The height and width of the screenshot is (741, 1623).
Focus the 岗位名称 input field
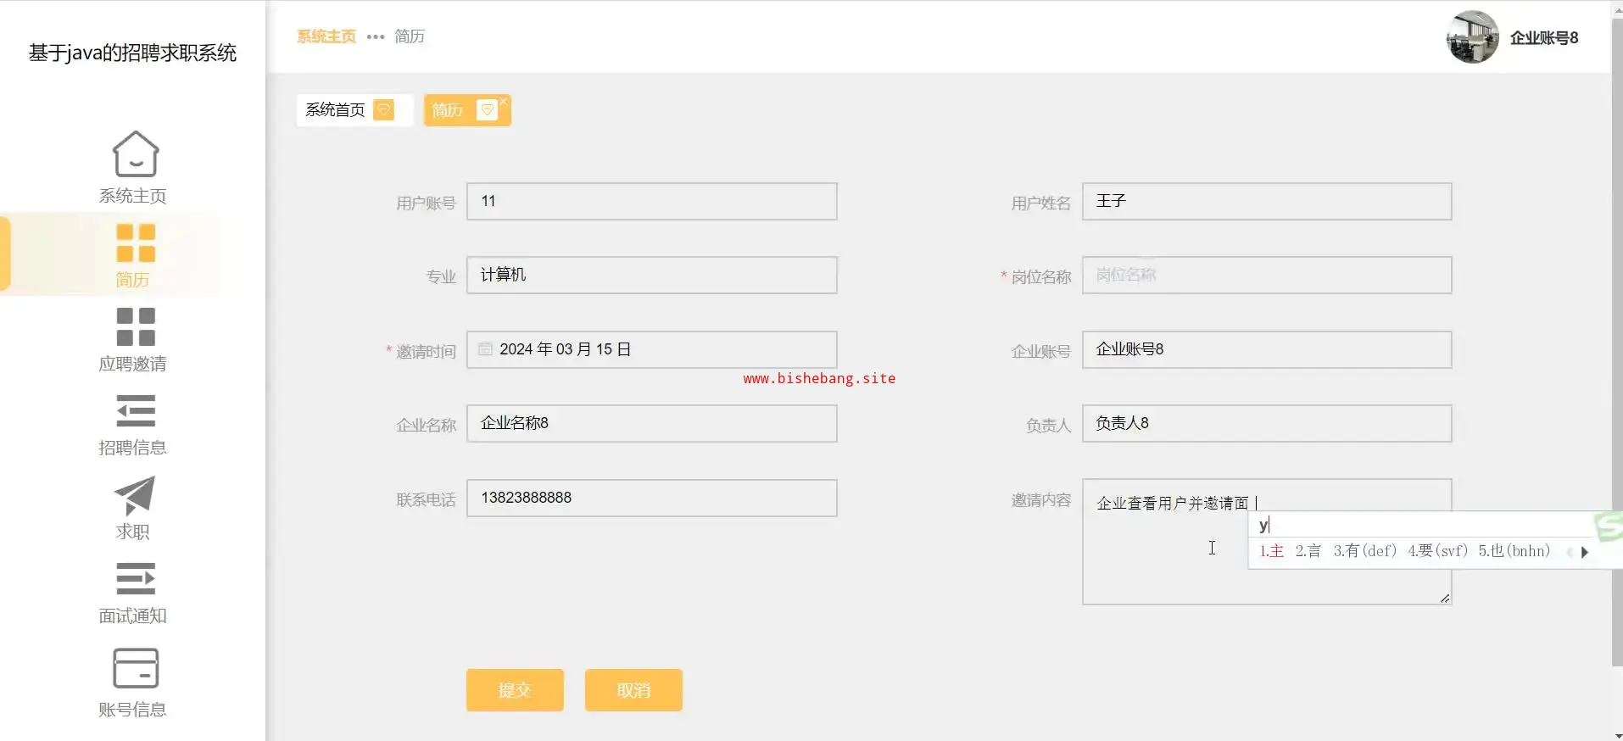[1266, 276]
